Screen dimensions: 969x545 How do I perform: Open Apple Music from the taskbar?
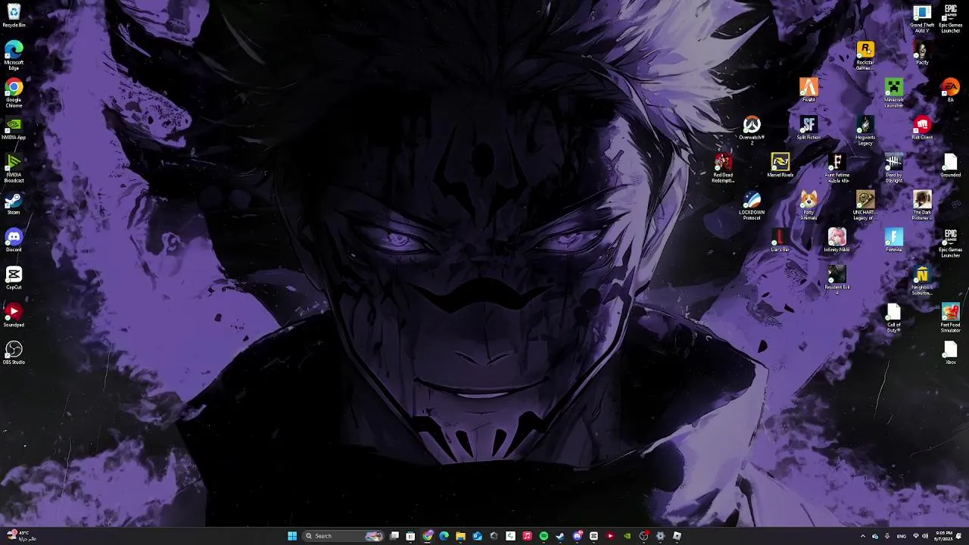pos(527,536)
